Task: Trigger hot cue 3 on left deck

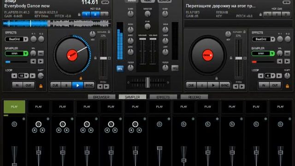Action: (x=104, y=14)
